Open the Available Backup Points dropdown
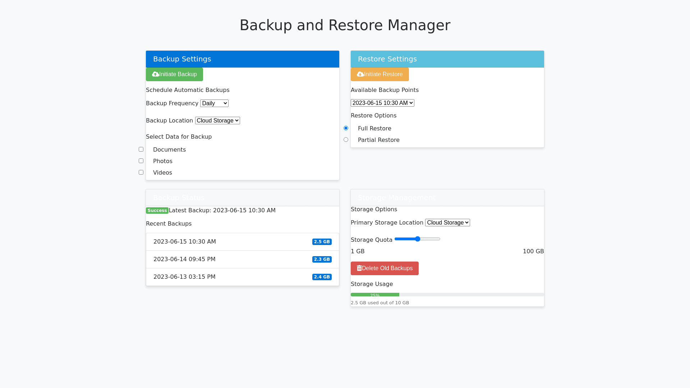The height and width of the screenshot is (388, 690). 382,103
